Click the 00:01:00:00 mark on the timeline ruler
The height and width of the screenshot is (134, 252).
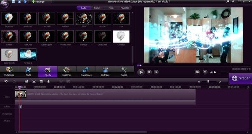59,87
